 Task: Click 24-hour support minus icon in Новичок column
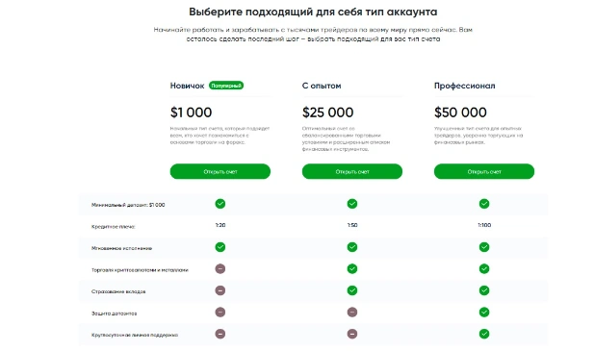click(x=220, y=334)
